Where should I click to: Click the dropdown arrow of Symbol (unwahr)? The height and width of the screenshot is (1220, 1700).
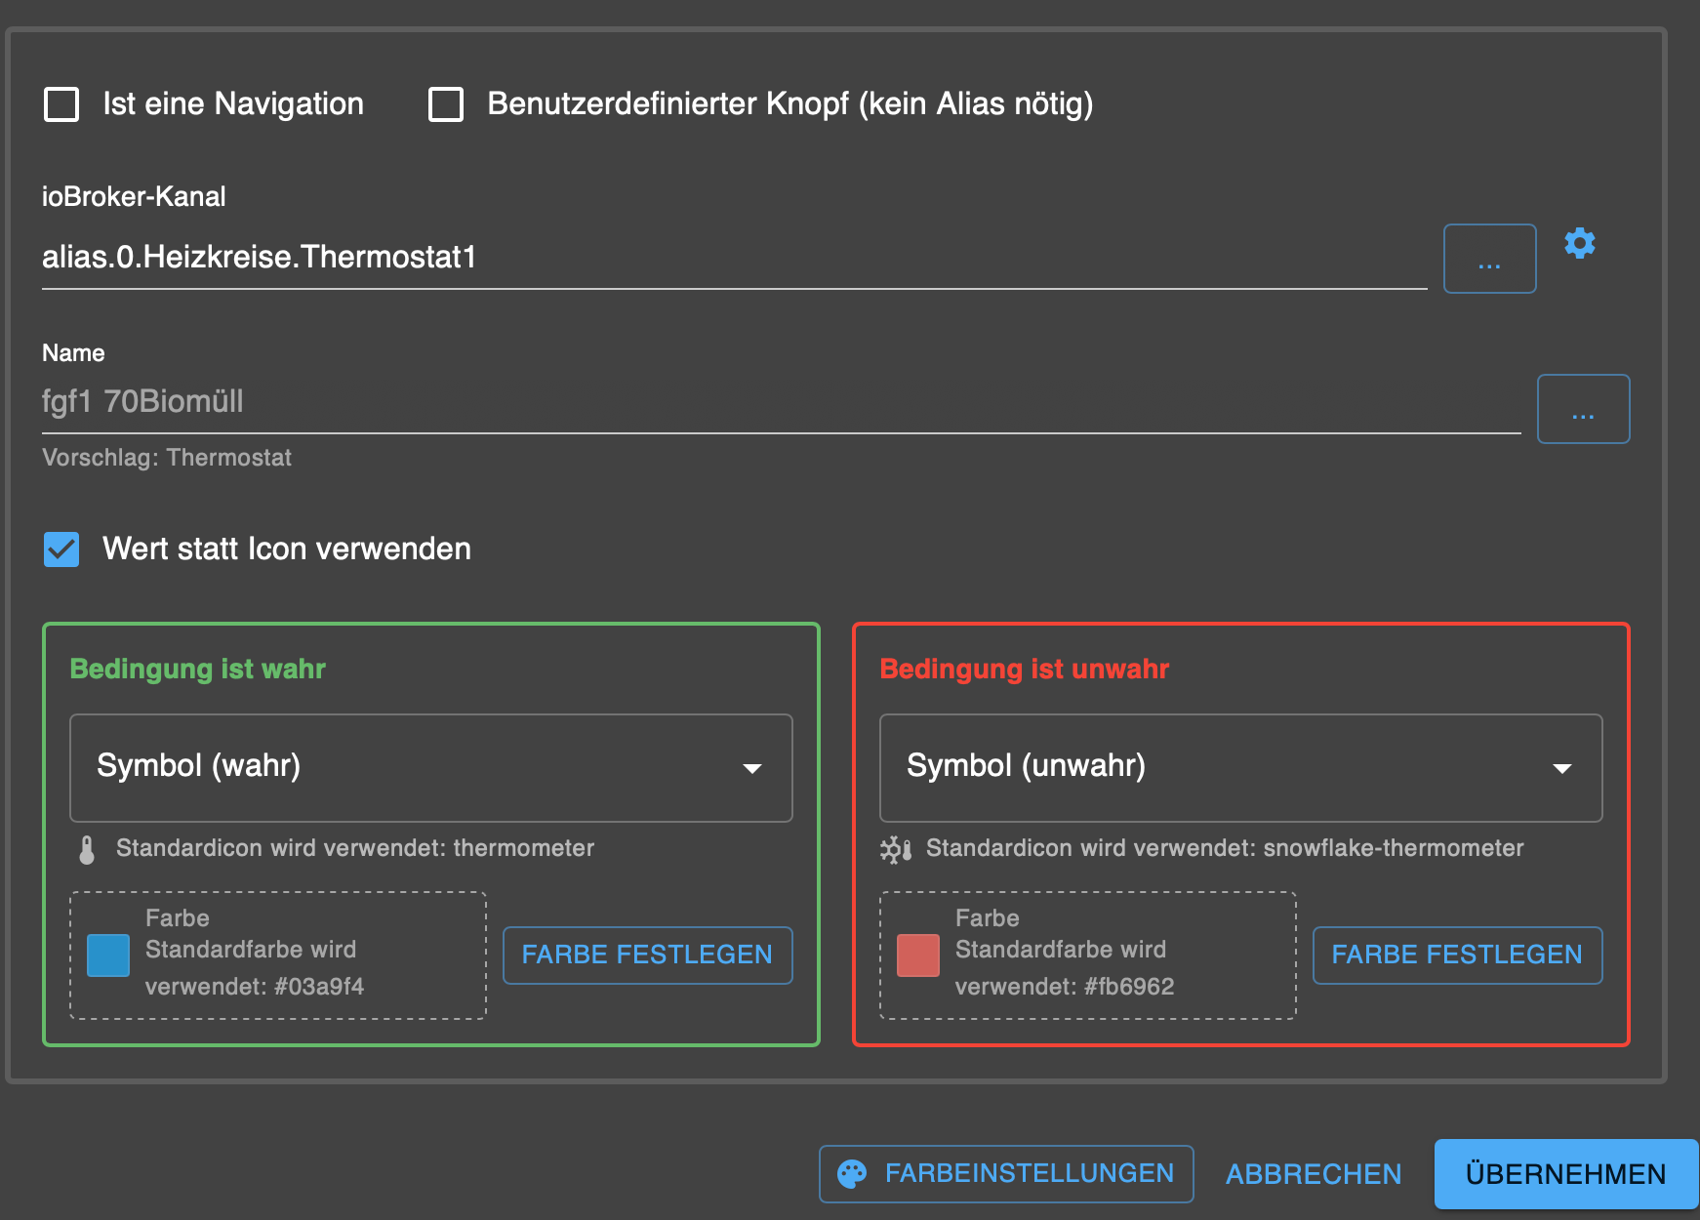[x=1561, y=768]
